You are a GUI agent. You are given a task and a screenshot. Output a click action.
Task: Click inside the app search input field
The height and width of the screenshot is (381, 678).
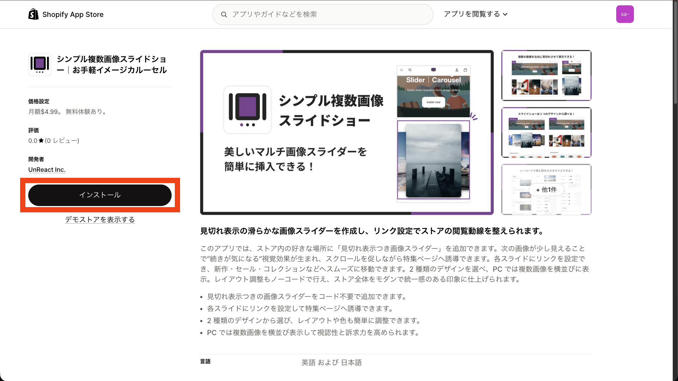coord(322,14)
